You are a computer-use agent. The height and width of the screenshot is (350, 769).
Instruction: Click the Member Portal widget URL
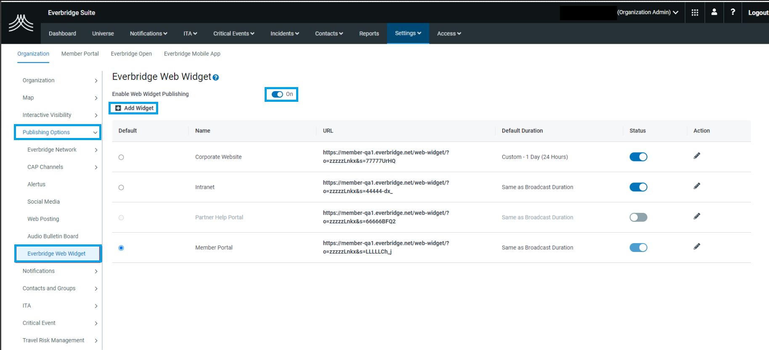point(386,247)
